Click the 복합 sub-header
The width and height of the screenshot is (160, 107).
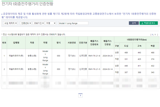[153, 46]
